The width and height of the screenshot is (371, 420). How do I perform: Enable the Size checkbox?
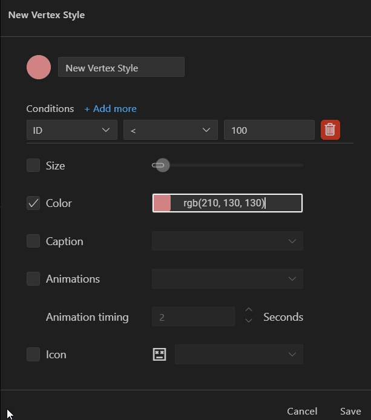click(x=33, y=165)
